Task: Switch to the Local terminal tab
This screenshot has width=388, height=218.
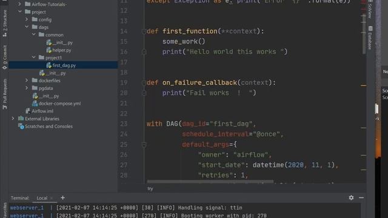Action: 42,198
